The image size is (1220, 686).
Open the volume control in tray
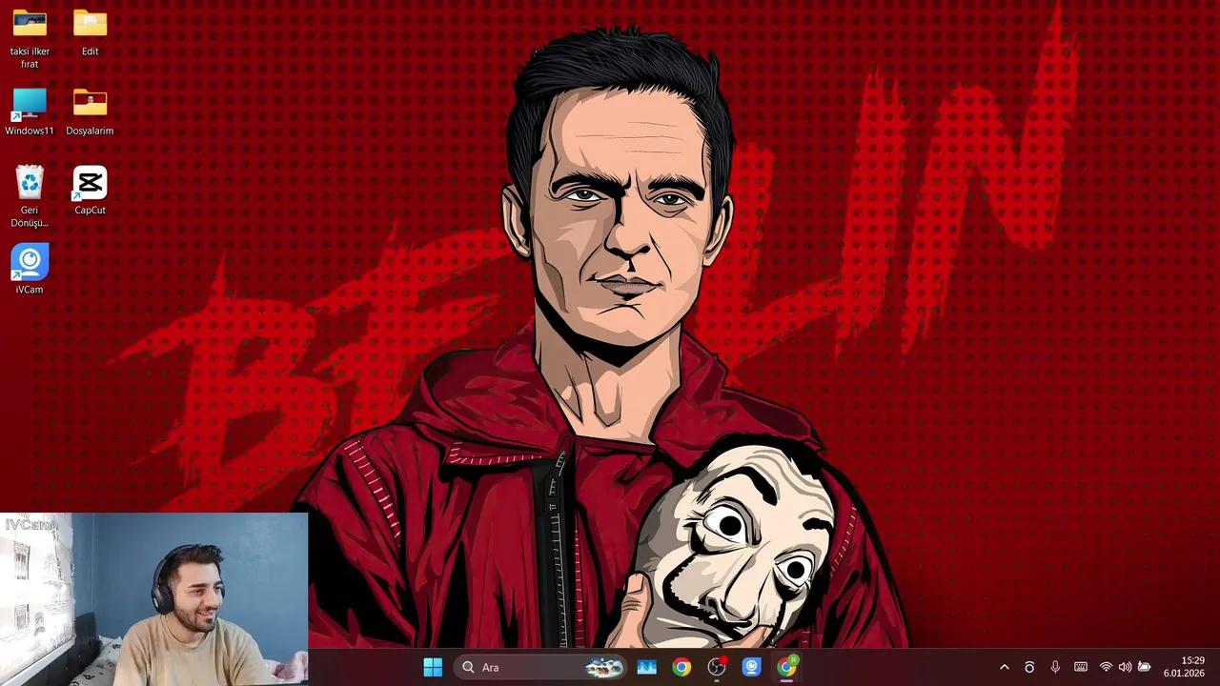point(1125,667)
